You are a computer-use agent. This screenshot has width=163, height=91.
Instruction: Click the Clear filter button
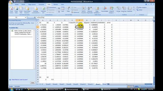(74, 7)
